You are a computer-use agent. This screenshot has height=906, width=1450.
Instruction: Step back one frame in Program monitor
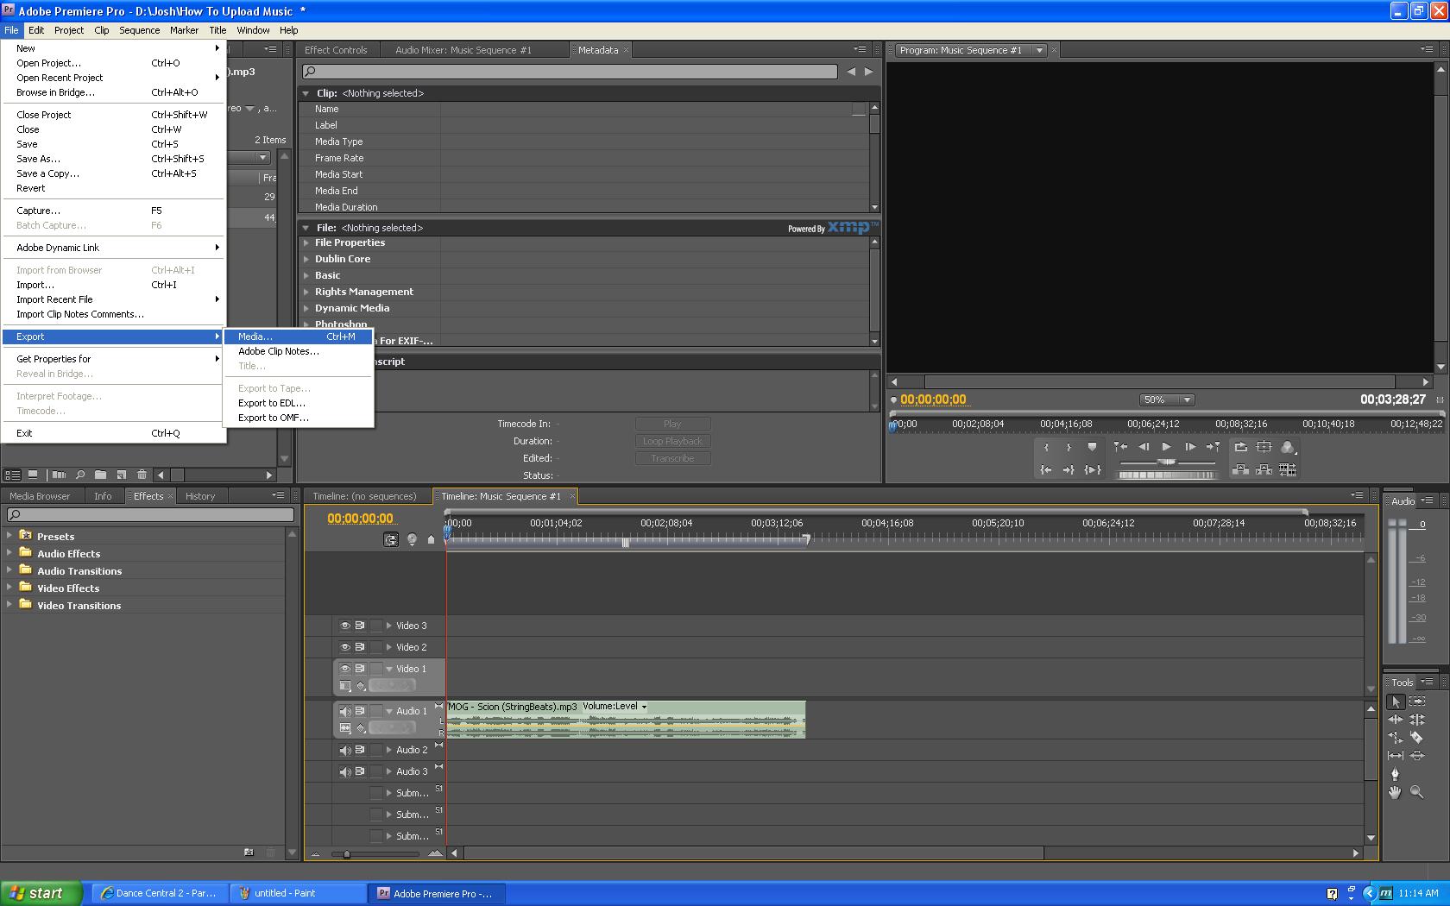click(x=1144, y=447)
